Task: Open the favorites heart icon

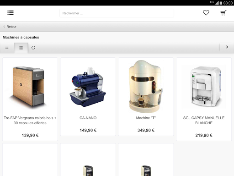Action: click(206, 13)
